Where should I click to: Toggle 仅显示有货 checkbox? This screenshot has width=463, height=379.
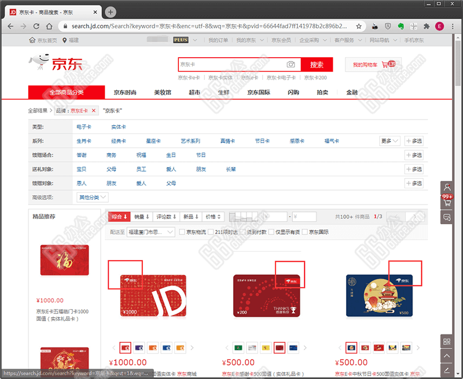(271, 232)
